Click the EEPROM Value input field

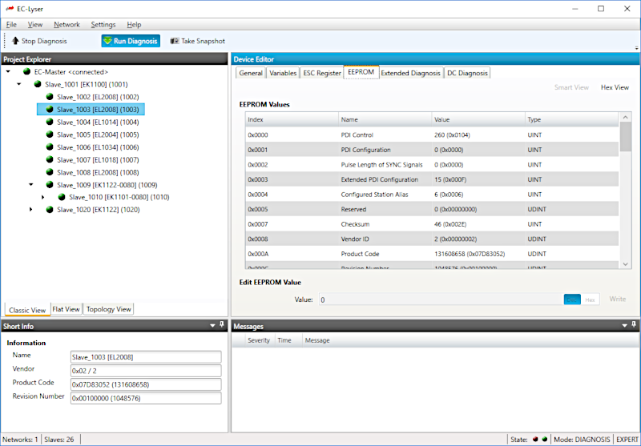(x=439, y=299)
